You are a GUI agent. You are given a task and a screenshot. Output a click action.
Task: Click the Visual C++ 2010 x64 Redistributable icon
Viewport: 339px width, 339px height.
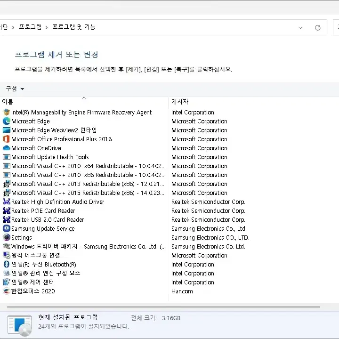coord(7,166)
